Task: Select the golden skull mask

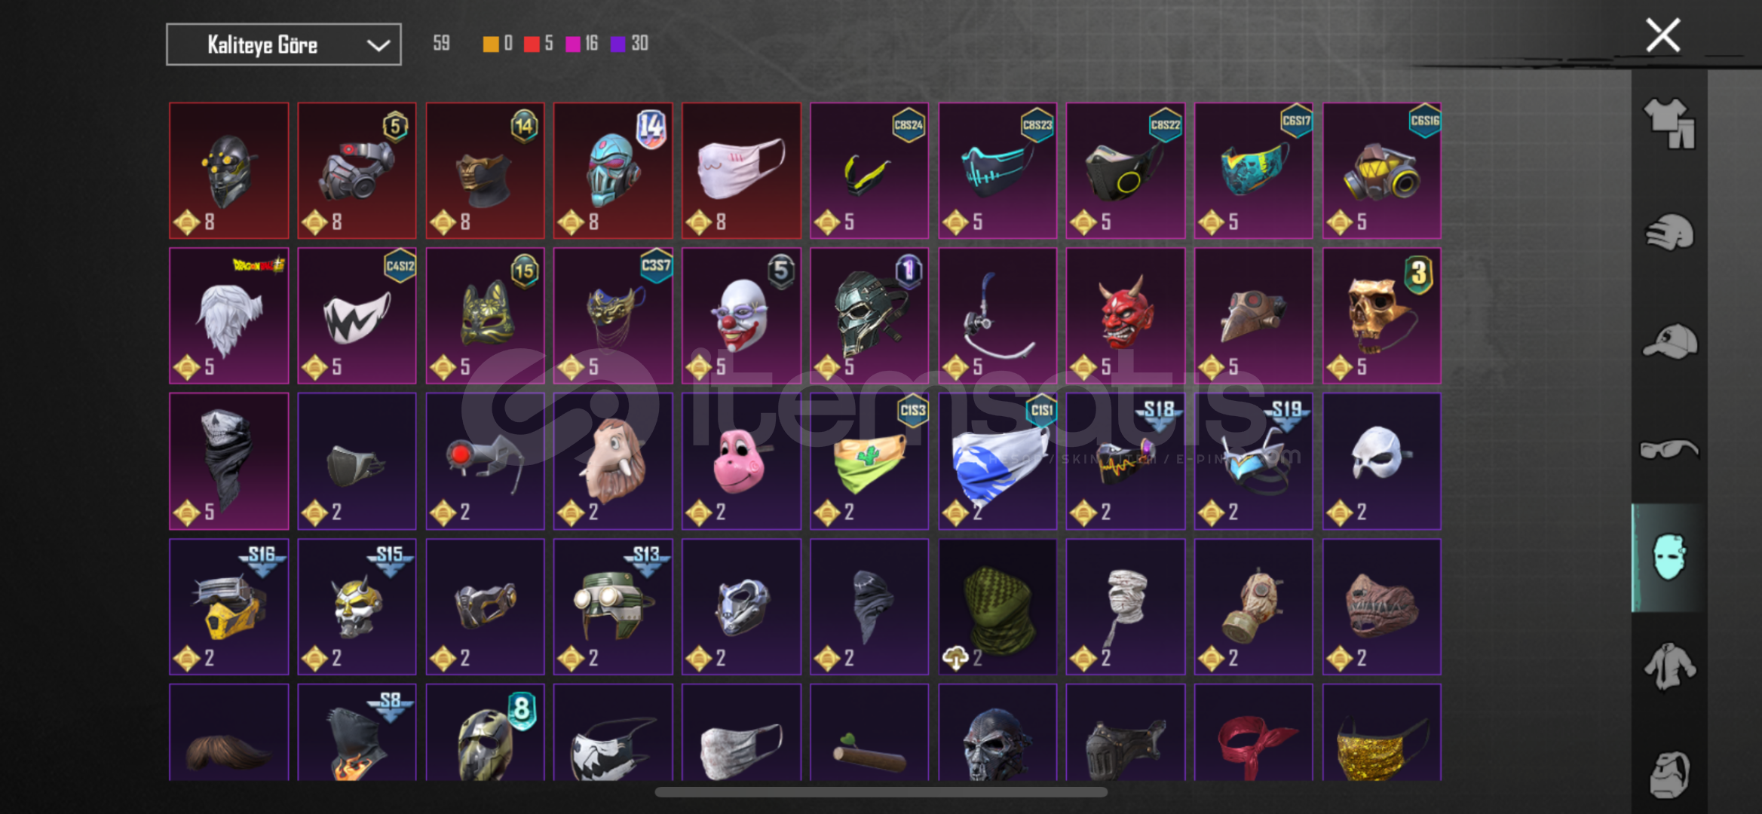Action: [1381, 316]
